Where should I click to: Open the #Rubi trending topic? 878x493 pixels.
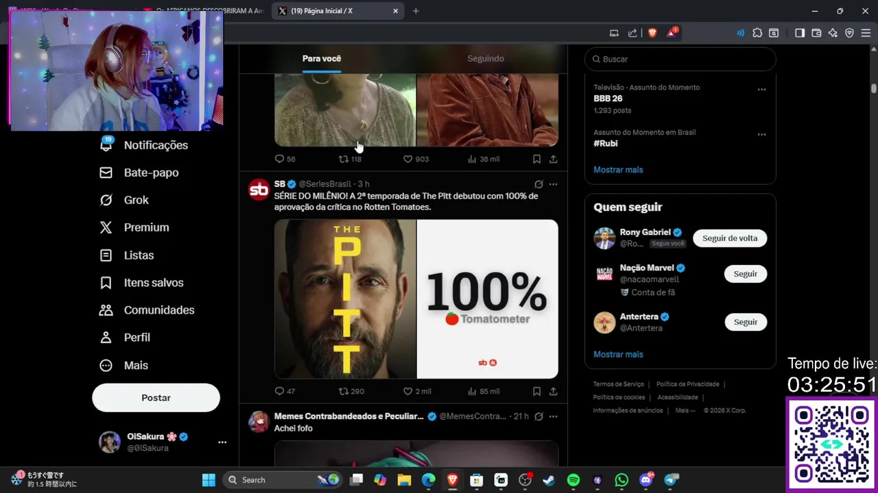(606, 143)
